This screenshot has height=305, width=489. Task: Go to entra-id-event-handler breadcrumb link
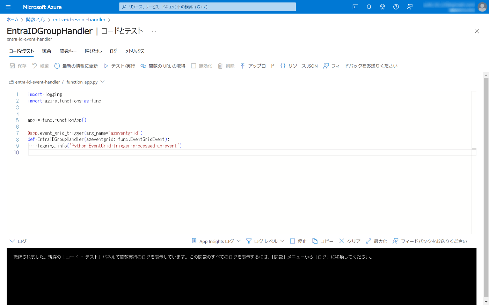(x=79, y=20)
